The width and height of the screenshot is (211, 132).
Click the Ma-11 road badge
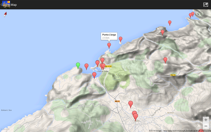coord(117,101)
